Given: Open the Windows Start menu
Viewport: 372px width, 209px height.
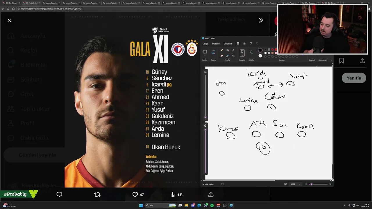Looking at the screenshot, I should [141, 206].
